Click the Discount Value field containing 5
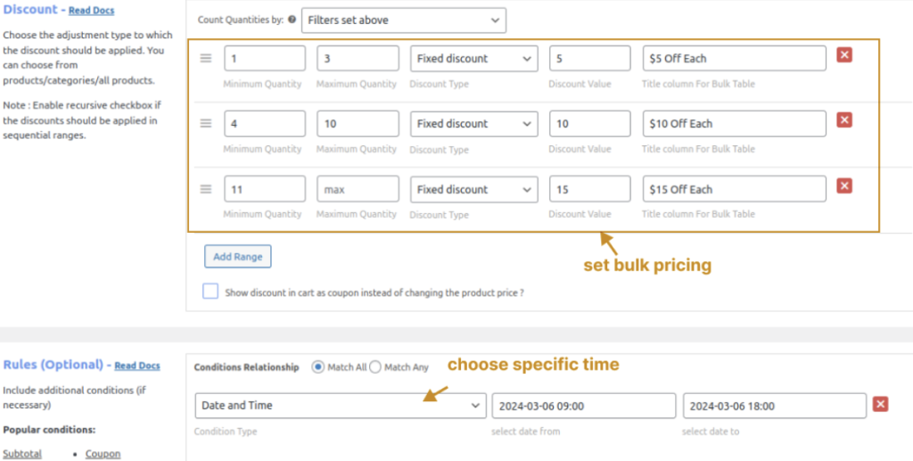Image resolution: width=913 pixels, height=461 pixels. point(590,58)
